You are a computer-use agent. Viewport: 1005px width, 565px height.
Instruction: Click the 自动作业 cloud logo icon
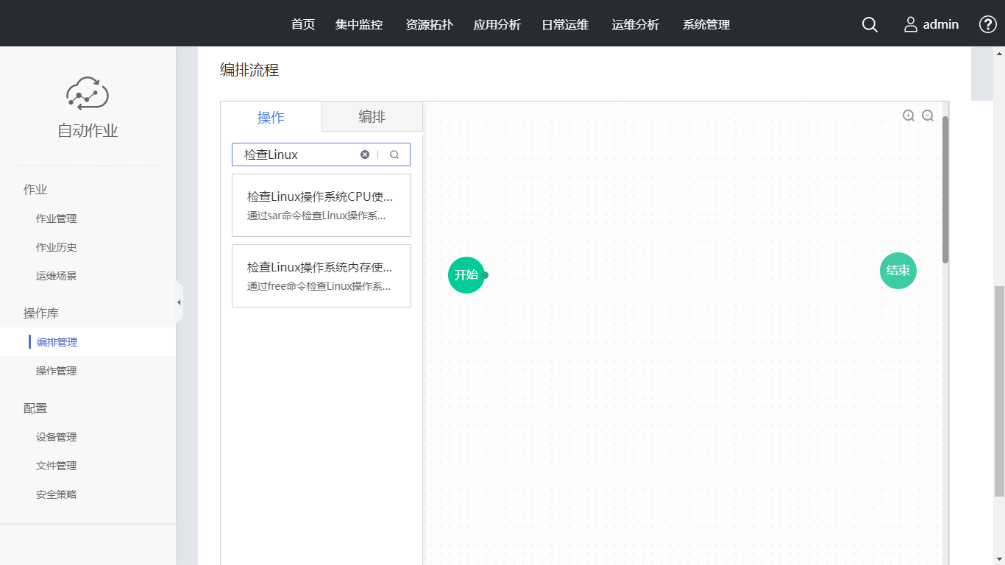coord(88,93)
